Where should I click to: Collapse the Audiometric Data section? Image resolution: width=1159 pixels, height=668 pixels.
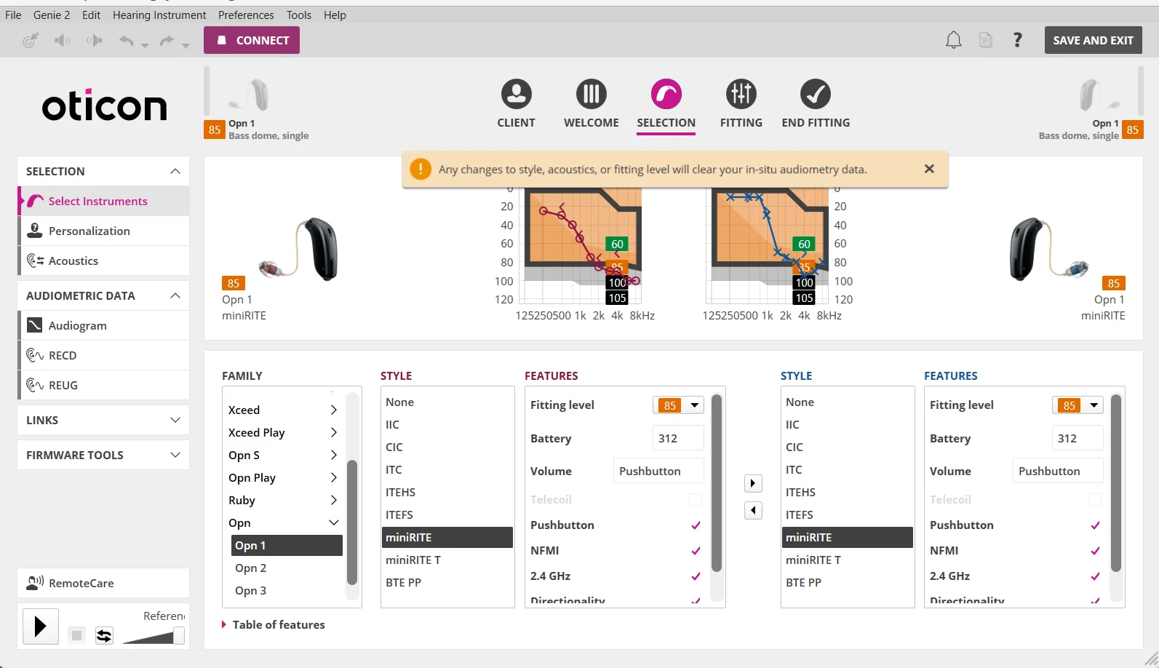coord(103,295)
